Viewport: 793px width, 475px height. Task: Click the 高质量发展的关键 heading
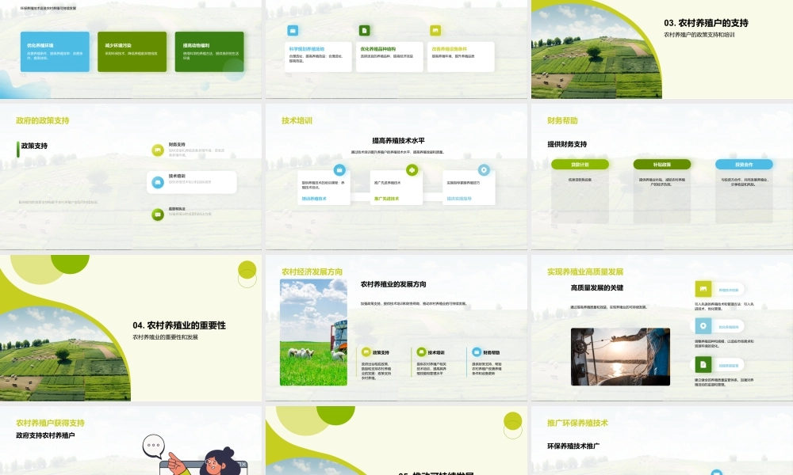tap(597, 287)
